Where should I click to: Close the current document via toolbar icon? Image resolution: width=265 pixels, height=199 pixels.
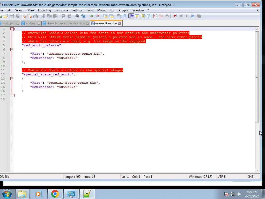point(24,16)
